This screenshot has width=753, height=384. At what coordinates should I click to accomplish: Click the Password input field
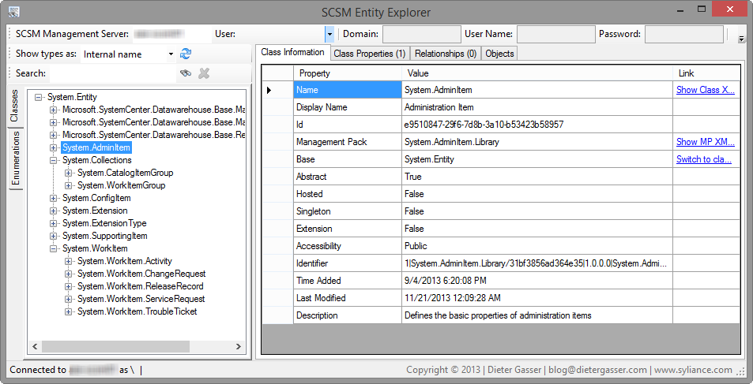pyautogui.click(x=683, y=35)
